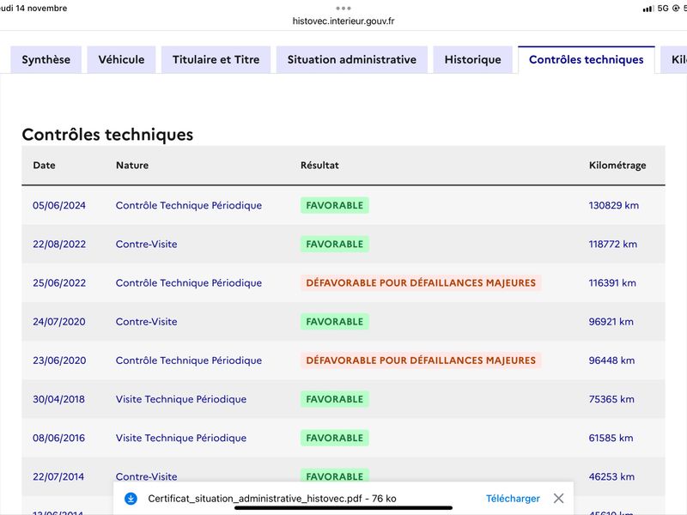This screenshot has height=515, width=687.
Task: Tap the three-dot multitasking icon at top
Action: coord(343,9)
